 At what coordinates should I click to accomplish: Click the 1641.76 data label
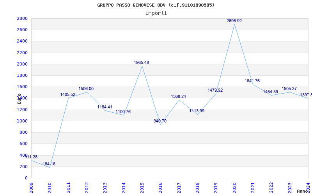(252, 81)
